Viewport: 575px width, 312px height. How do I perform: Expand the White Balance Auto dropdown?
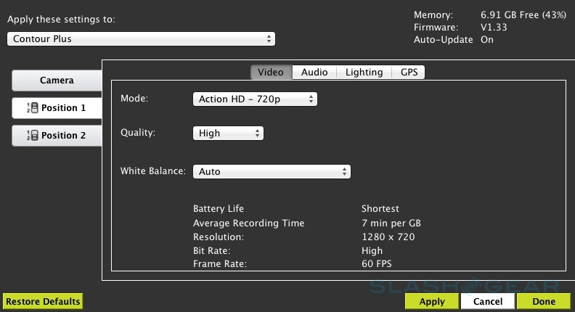[x=272, y=172]
